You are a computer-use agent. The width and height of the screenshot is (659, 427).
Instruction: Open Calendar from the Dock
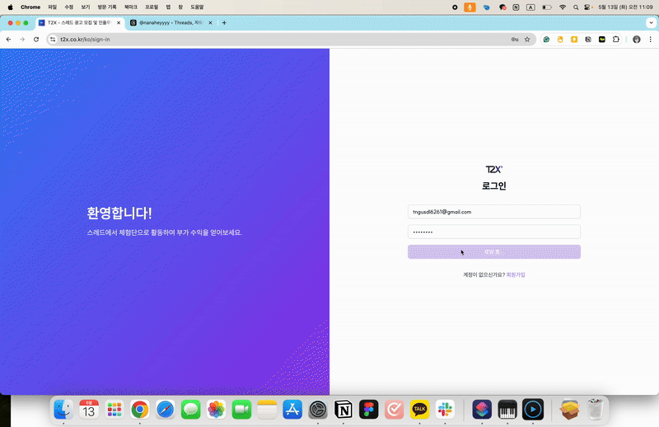[x=89, y=410]
